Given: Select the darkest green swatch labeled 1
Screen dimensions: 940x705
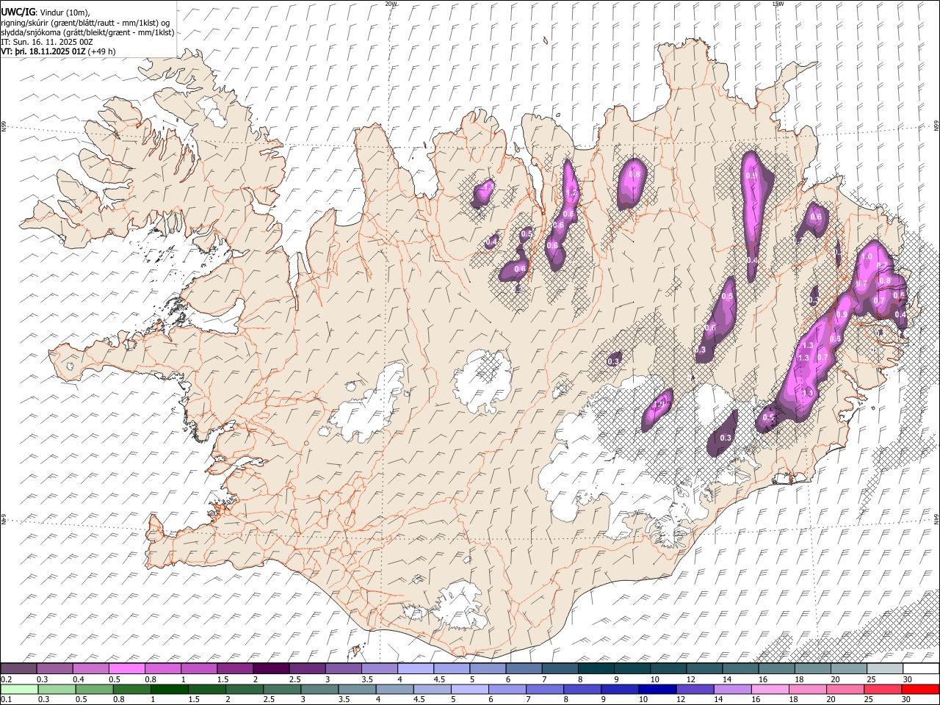Looking at the screenshot, I should point(170,689).
